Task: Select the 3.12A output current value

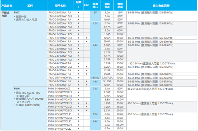Action: pos(107,52)
